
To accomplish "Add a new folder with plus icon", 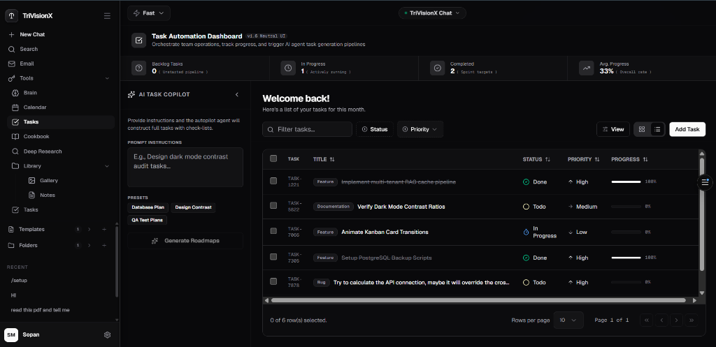I will point(104,245).
